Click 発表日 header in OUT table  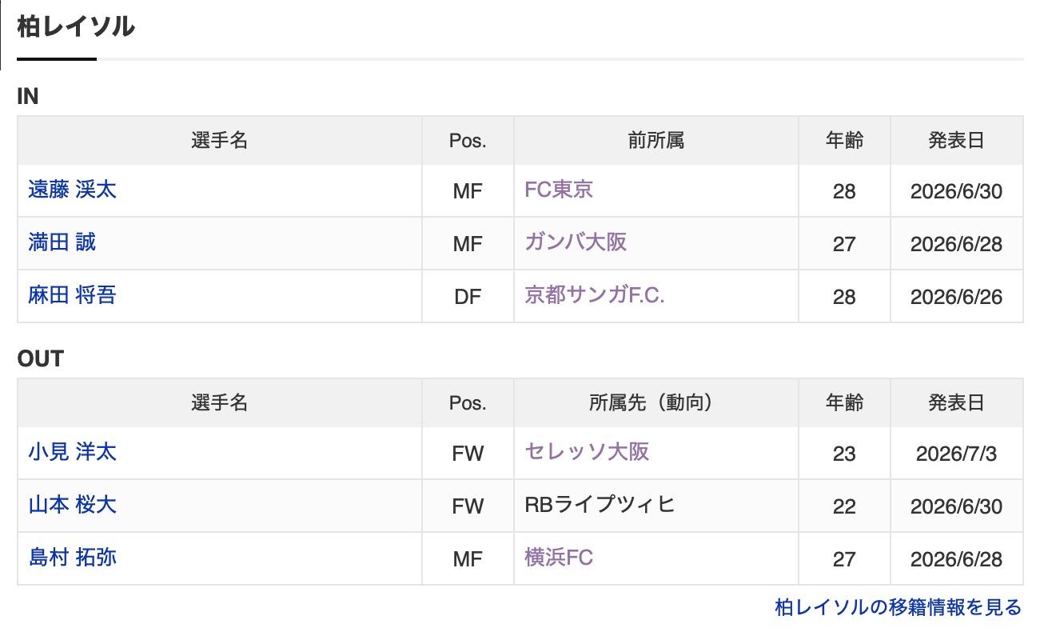[957, 403]
